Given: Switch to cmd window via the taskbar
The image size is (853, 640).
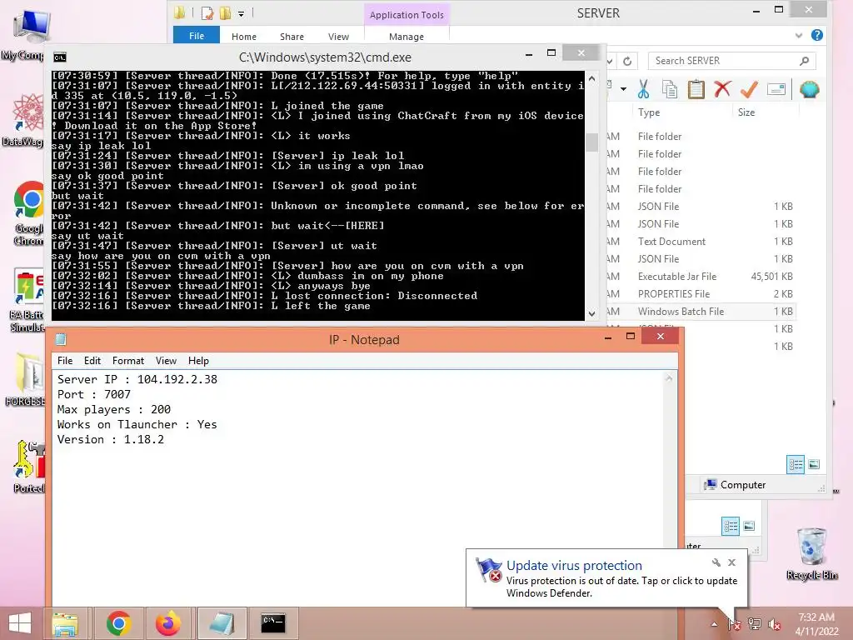Looking at the screenshot, I should point(273,623).
